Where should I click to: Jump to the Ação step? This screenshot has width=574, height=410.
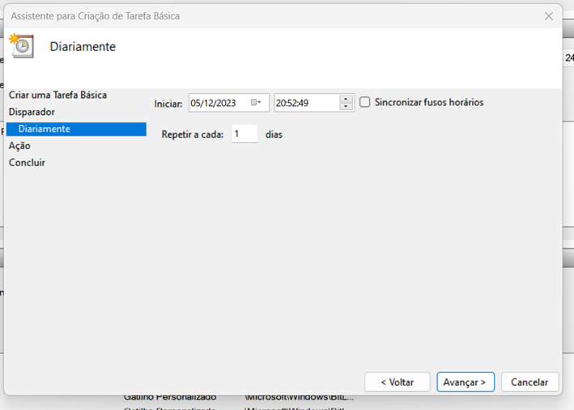coord(19,146)
